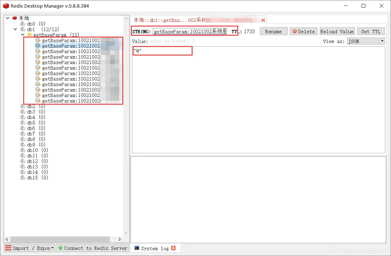This screenshot has width=391, height=256.
Task: Click the horizontal scrollbar thumb in tree
Action: (60, 240)
